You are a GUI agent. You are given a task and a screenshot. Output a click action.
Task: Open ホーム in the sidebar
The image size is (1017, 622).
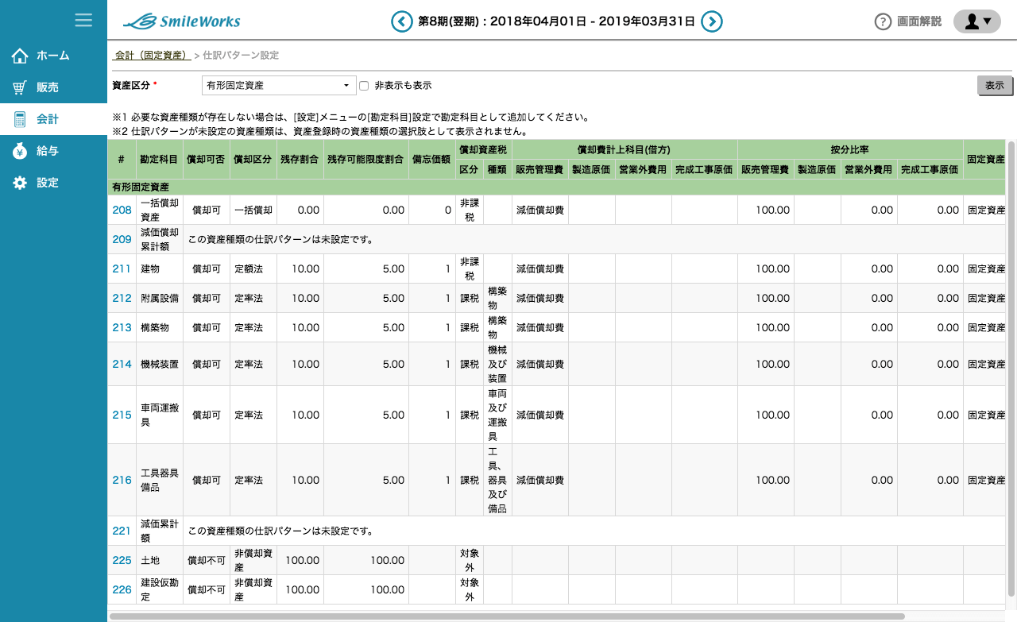(x=53, y=56)
